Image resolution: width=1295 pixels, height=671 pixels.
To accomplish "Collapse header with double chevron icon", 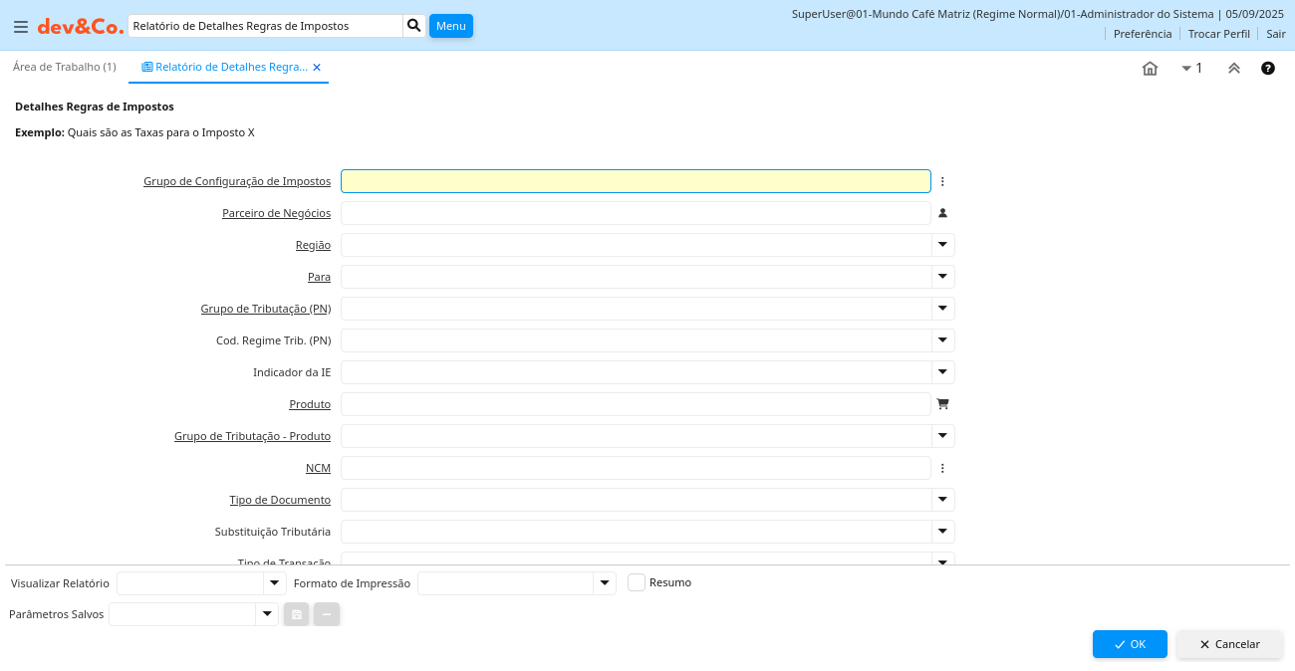I will [1233, 69].
